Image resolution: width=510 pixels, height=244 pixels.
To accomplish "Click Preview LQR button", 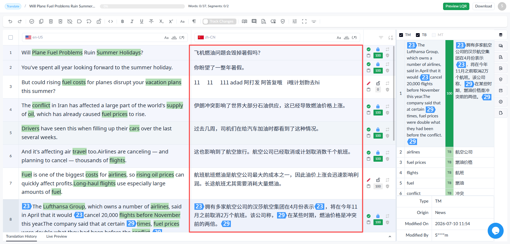I will [x=456, y=6].
